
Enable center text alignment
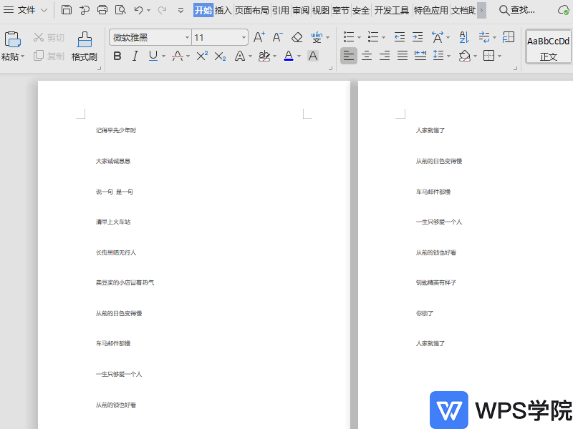point(367,56)
